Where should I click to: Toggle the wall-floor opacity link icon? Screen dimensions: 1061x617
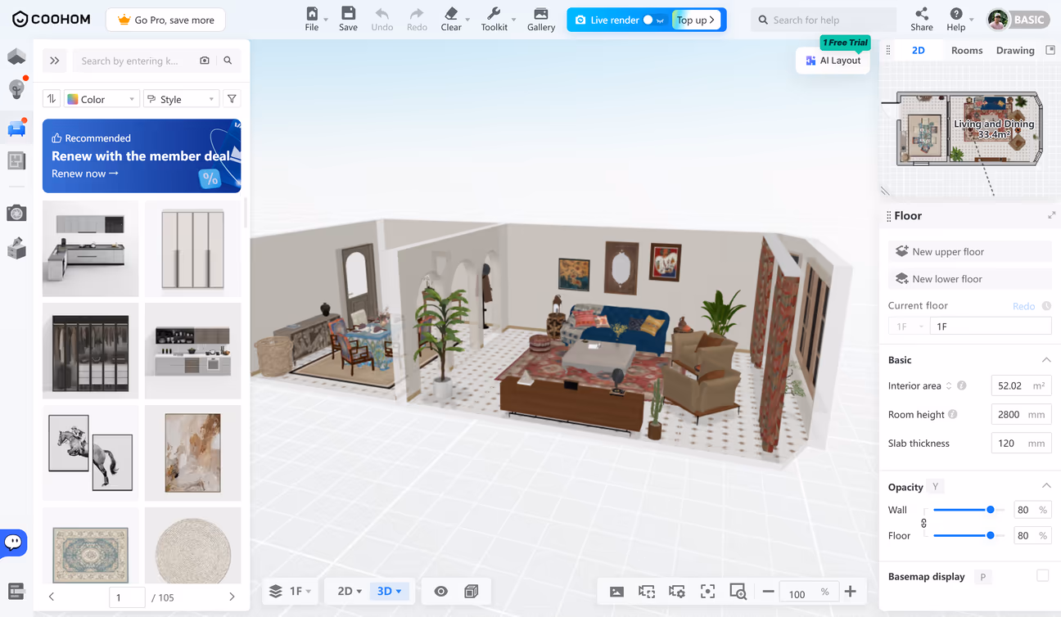coord(924,523)
